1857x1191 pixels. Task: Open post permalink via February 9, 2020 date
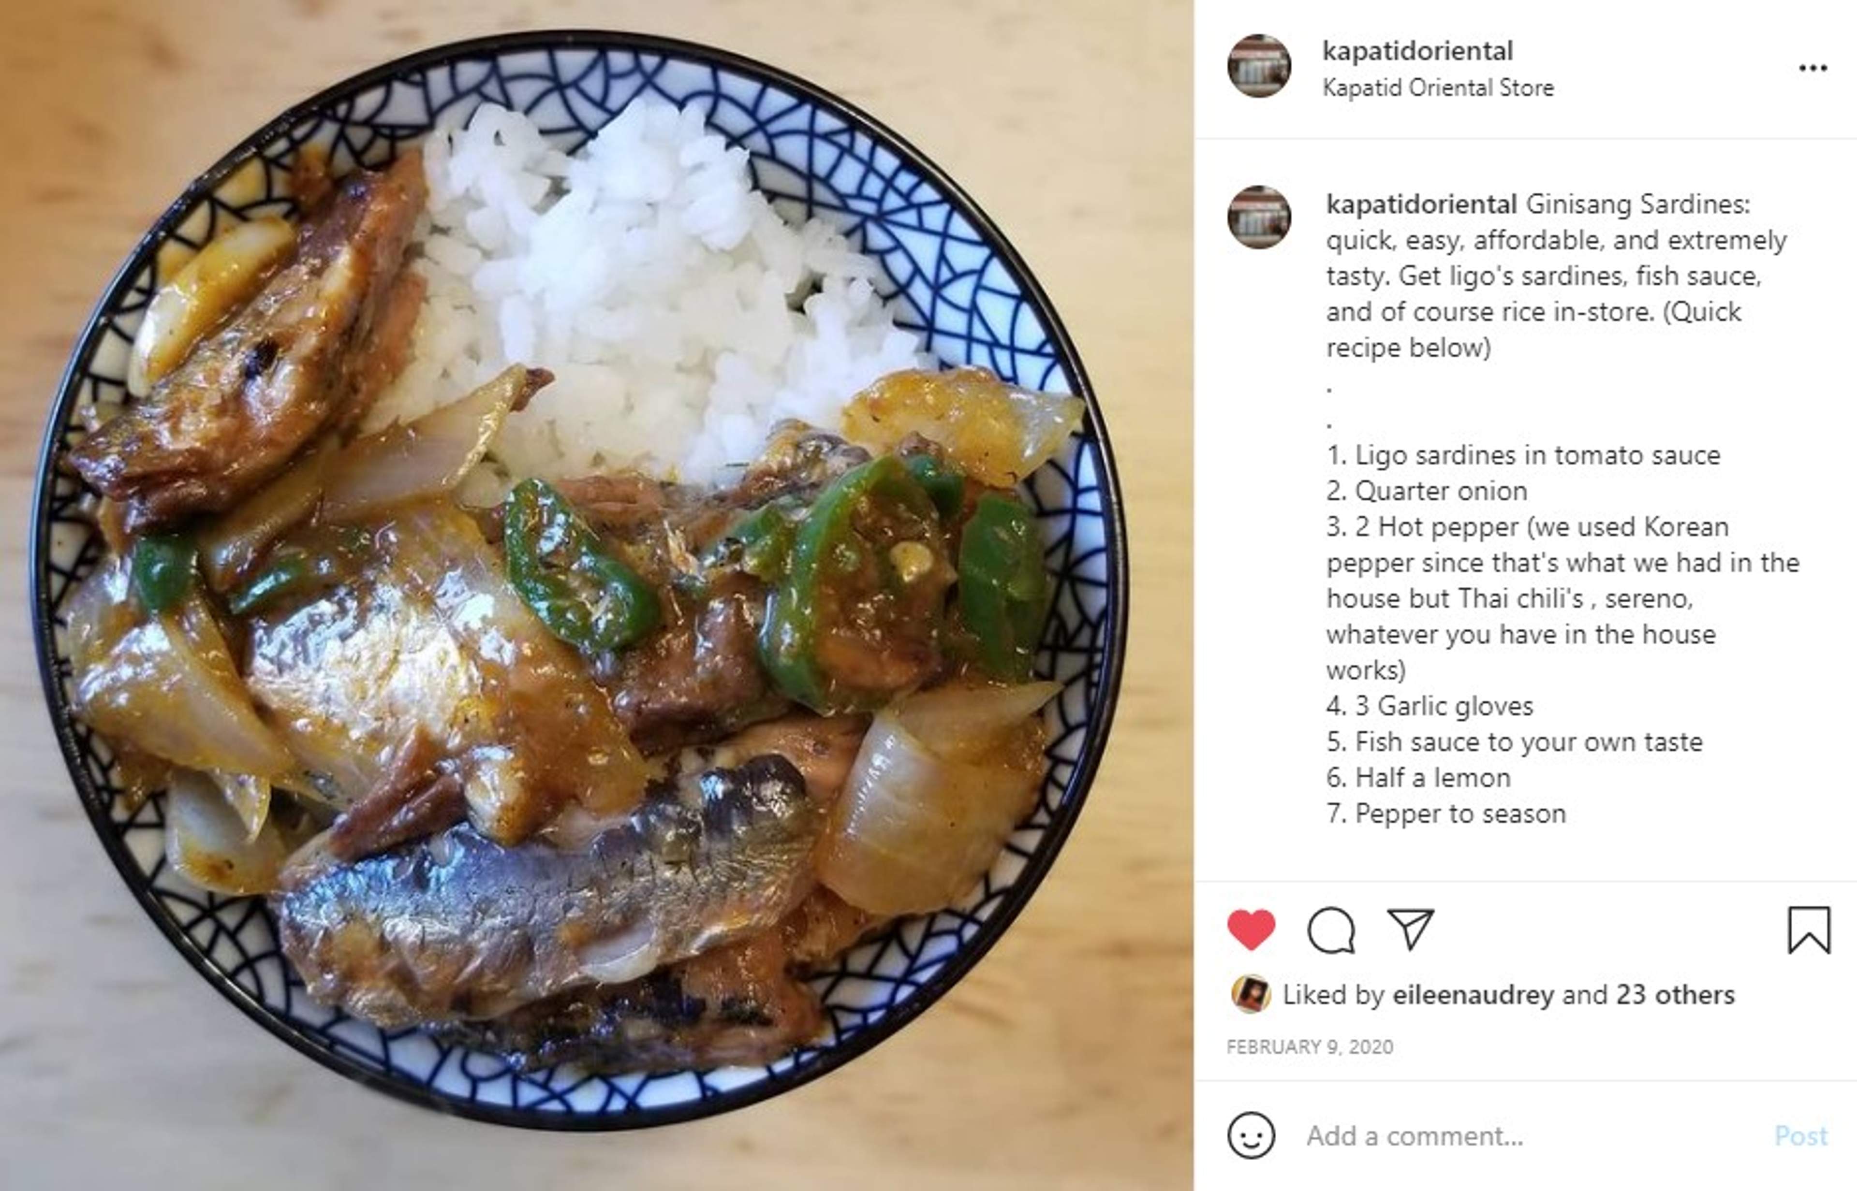[1310, 1046]
